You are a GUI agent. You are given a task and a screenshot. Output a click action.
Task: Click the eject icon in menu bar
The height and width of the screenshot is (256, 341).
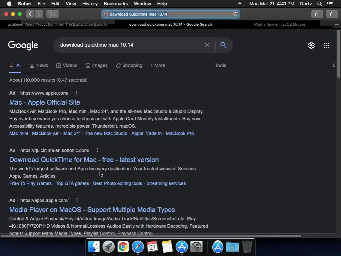pyautogui.click(x=240, y=4)
